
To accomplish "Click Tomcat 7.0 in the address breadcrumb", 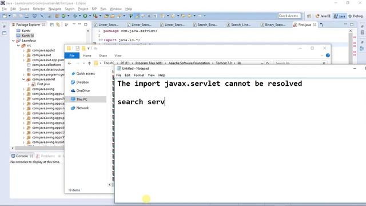I will 224,63.
